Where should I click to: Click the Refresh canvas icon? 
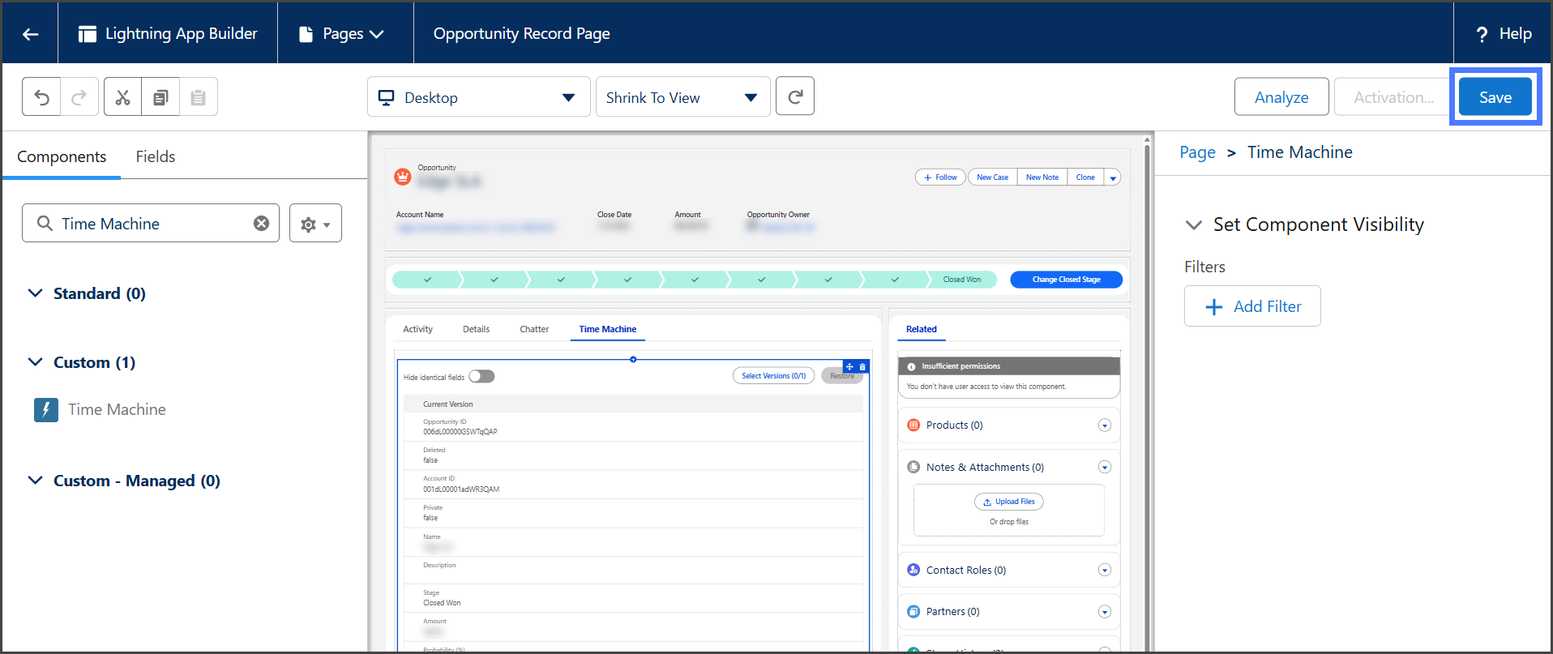794,97
